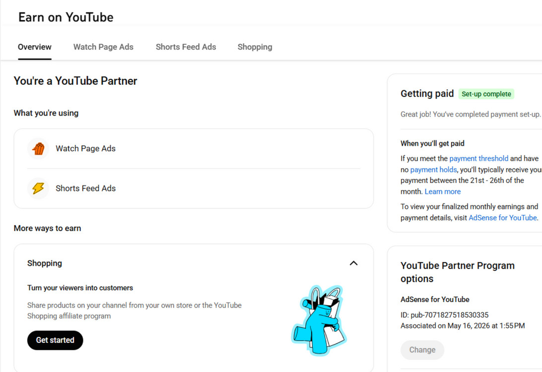This screenshot has height=372, width=542.
Task: Click YouTube Partner Program options heading
Action: pyautogui.click(x=457, y=272)
